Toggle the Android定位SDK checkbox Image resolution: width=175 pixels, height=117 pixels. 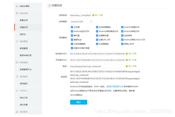(72, 31)
